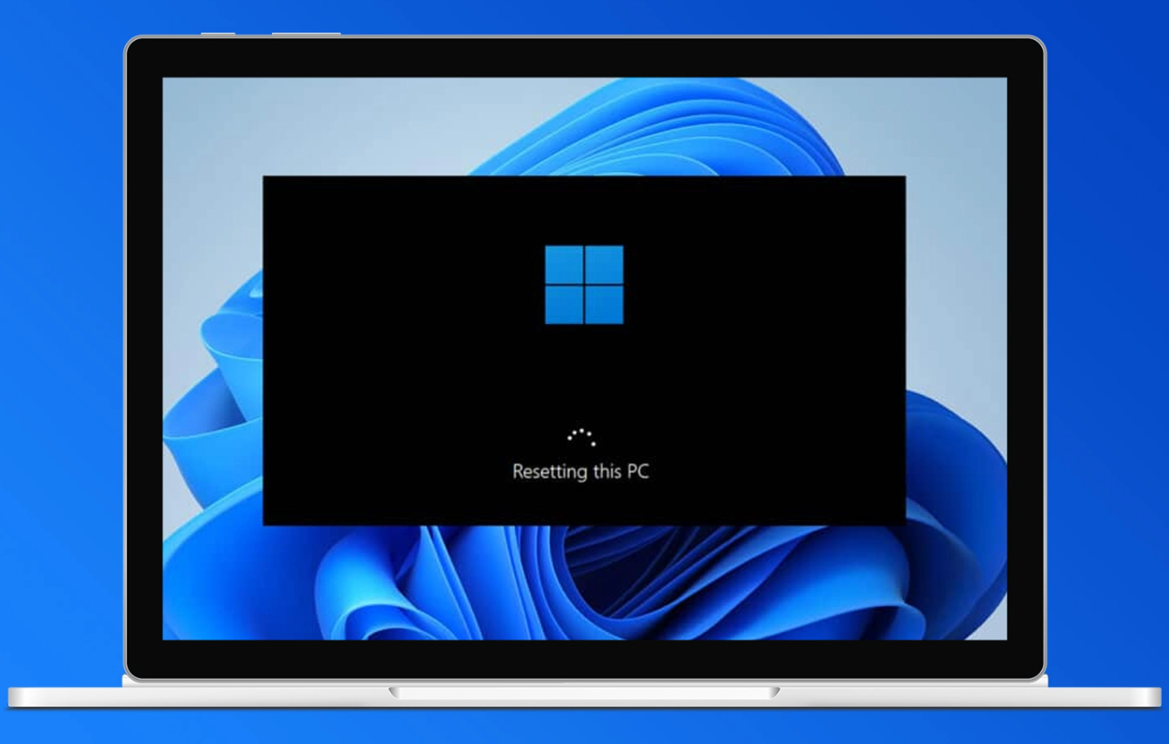Click the loading spinner dots

(581, 437)
